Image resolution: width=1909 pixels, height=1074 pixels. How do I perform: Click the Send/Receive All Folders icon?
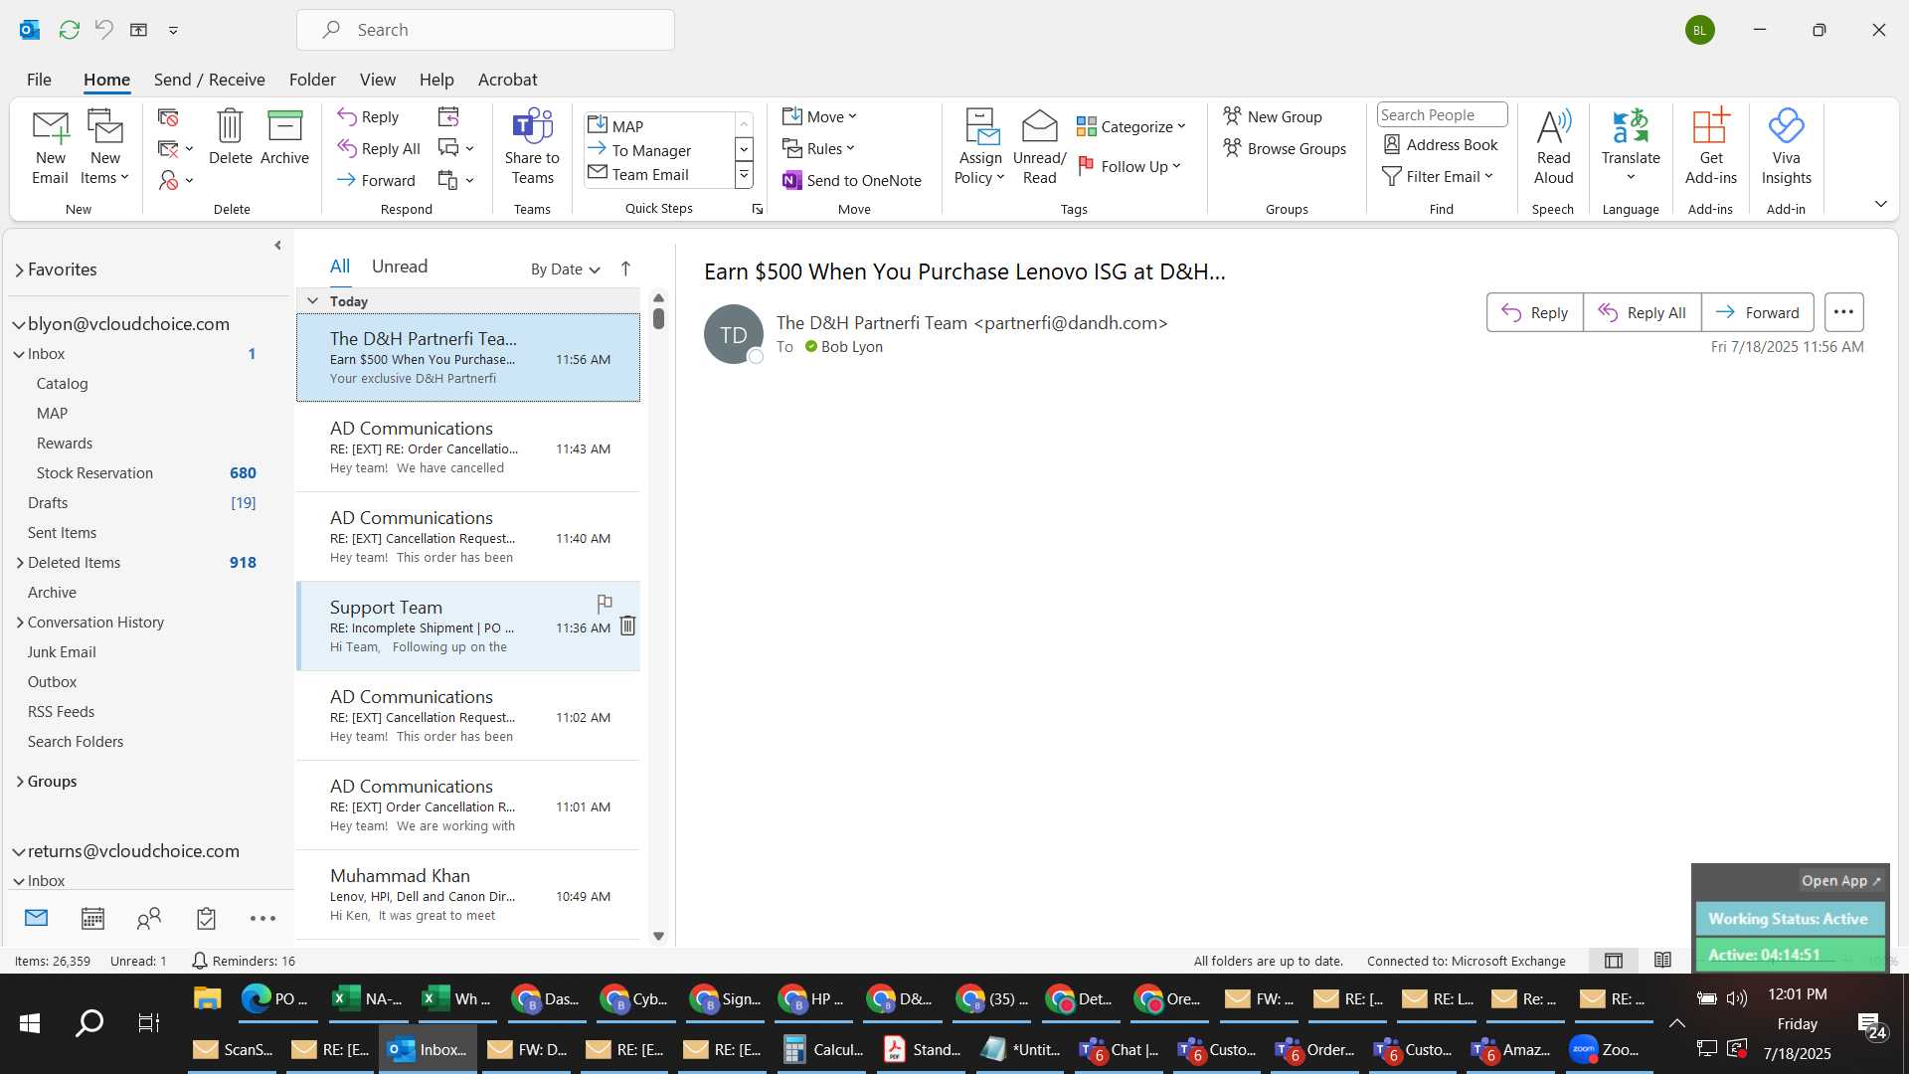click(69, 30)
